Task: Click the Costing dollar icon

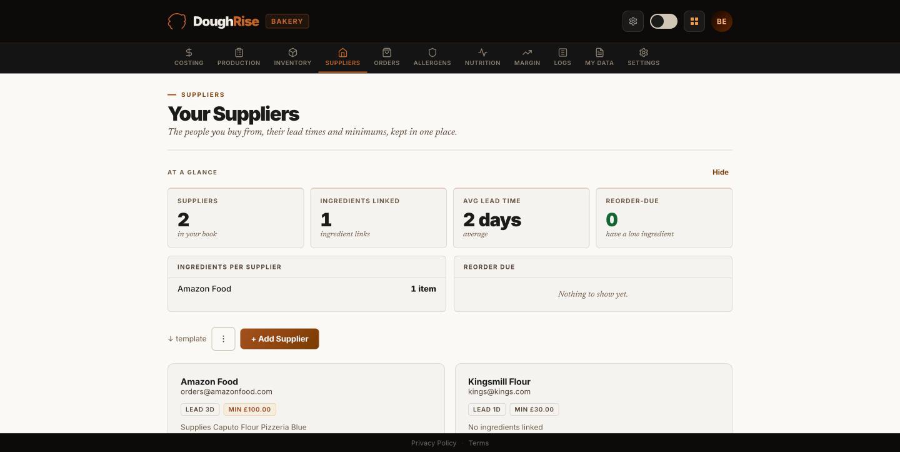Action: [x=189, y=53]
